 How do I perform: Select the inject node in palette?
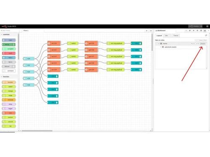(x=9, y=40)
